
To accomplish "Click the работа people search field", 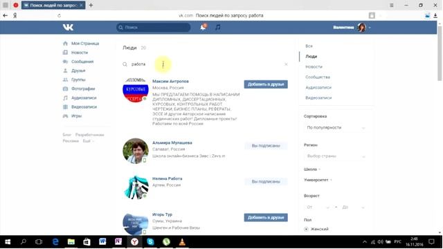I will [205, 64].
